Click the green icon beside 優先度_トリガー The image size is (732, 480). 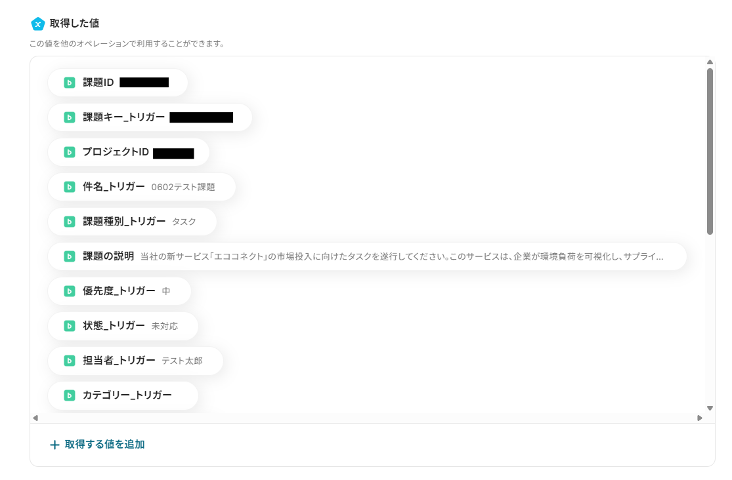[x=69, y=291]
